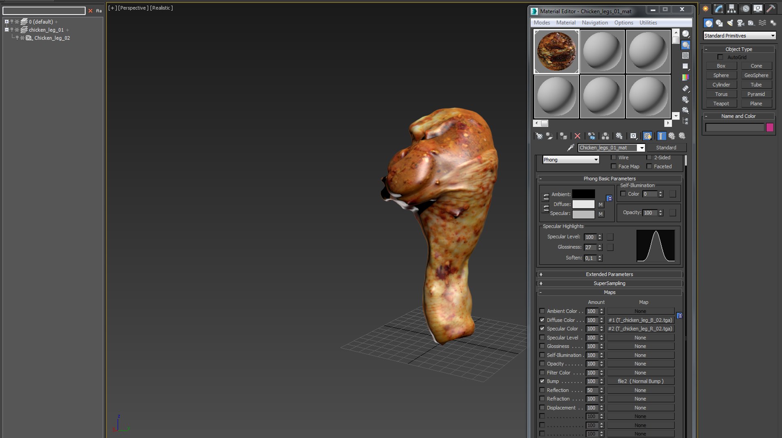
Task: Click Put to Library icon
Action: click(x=619, y=136)
